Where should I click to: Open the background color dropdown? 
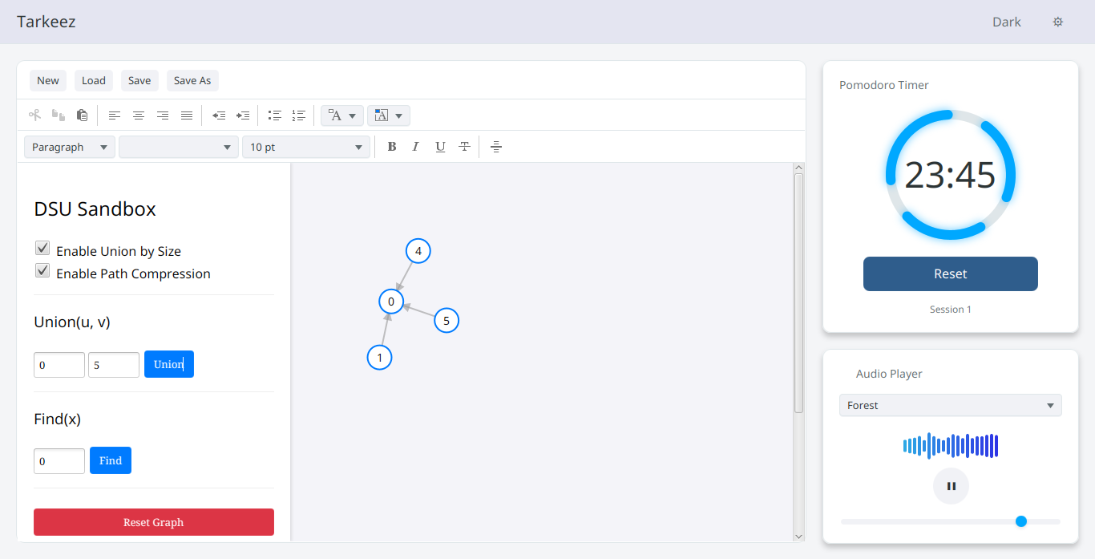coord(389,115)
